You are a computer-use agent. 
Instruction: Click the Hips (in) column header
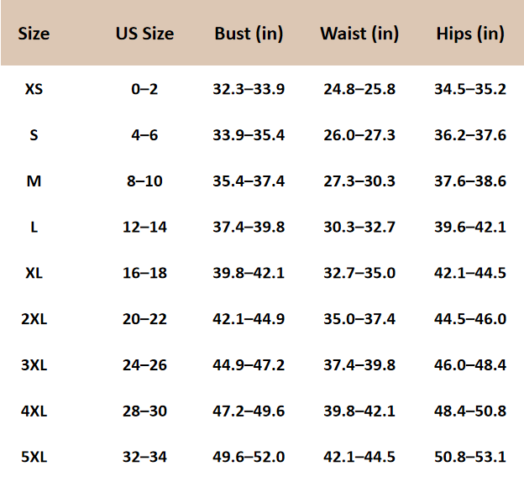click(x=470, y=34)
